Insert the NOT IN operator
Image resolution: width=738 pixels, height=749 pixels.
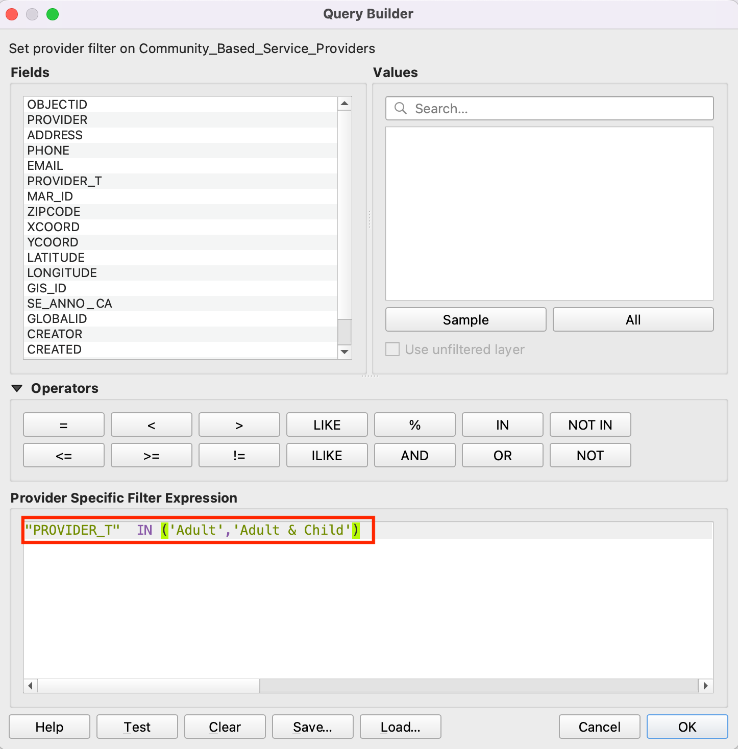pyautogui.click(x=590, y=425)
